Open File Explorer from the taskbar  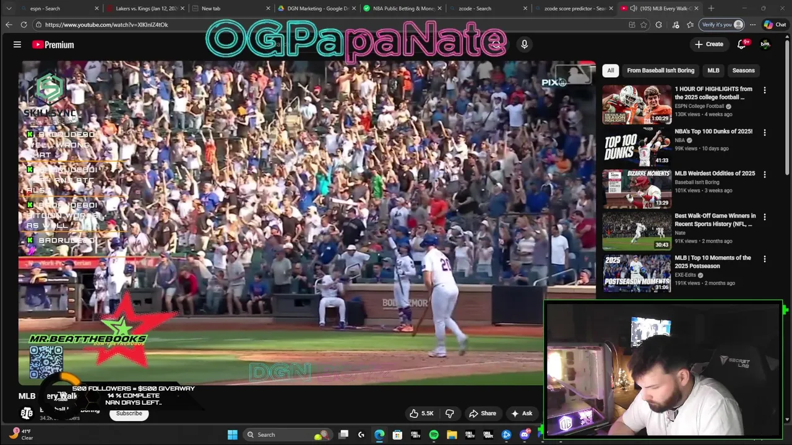452,434
